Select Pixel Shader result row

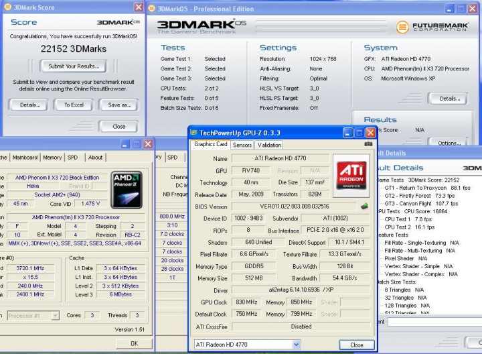(406, 259)
